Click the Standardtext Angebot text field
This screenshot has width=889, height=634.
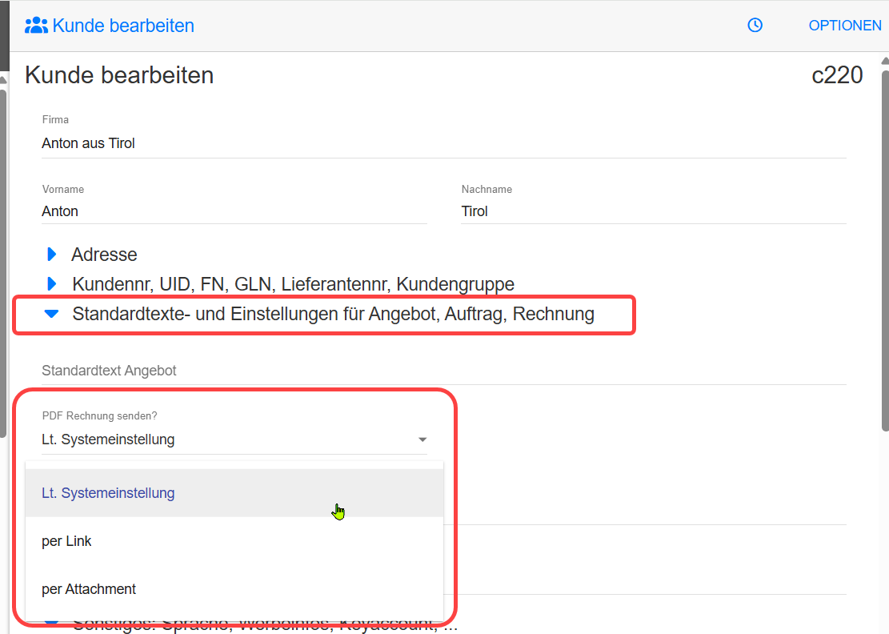pyautogui.click(x=443, y=371)
